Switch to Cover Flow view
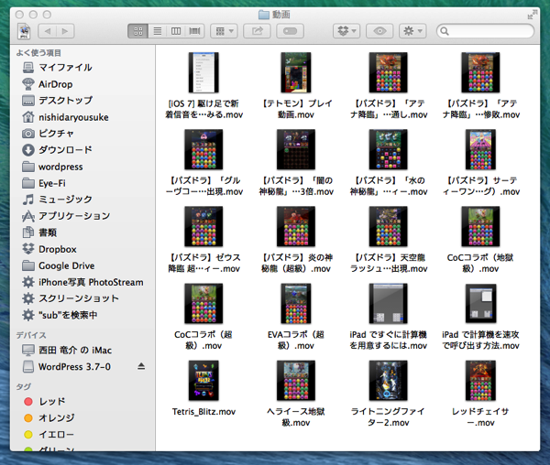The width and height of the screenshot is (550, 465). pyautogui.click(x=194, y=31)
